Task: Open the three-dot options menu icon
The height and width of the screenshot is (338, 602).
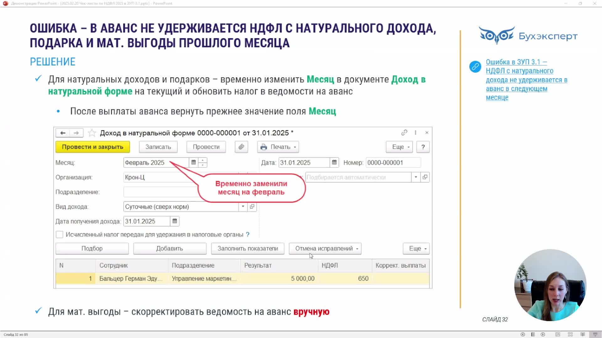Action: tap(415, 133)
